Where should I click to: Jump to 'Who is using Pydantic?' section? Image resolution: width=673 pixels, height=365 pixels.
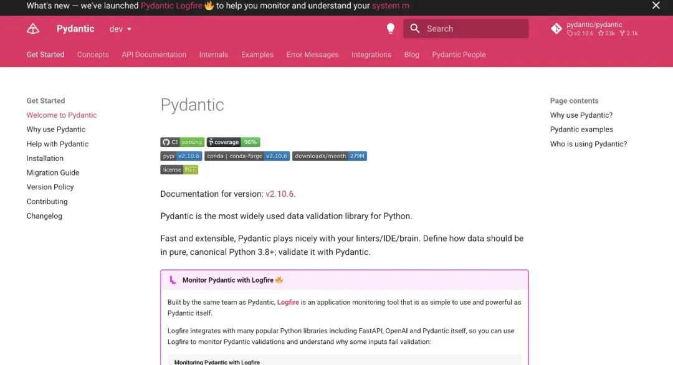pos(588,144)
